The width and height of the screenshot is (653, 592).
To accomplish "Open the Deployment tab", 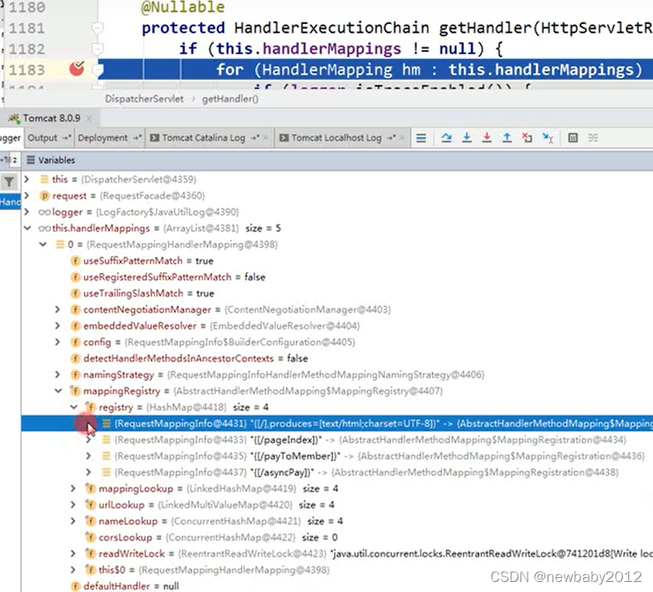I will pyautogui.click(x=109, y=138).
